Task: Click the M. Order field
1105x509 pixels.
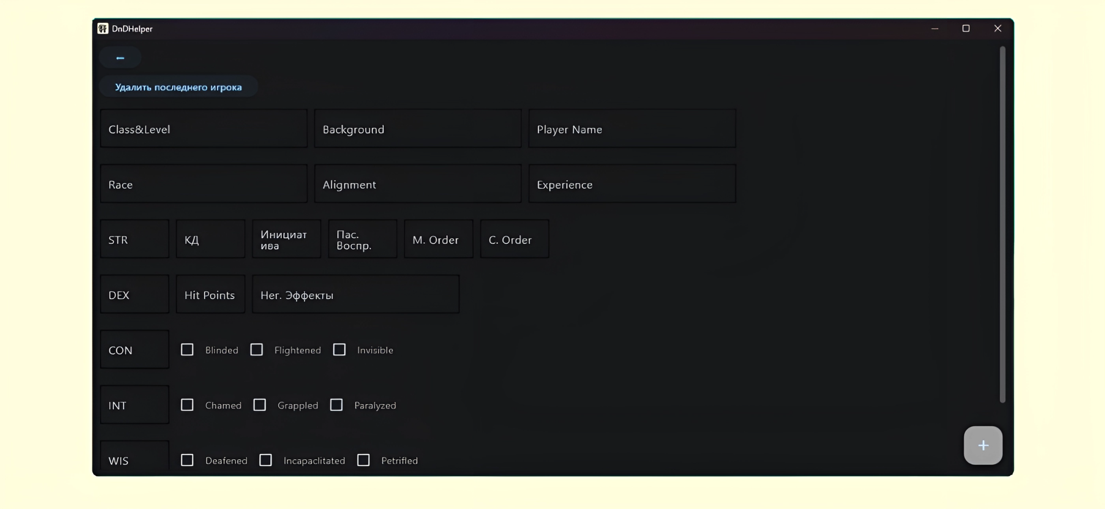Action: [x=438, y=239]
